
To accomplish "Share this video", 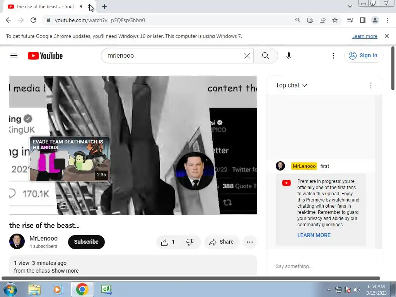I will pos(222,242).
